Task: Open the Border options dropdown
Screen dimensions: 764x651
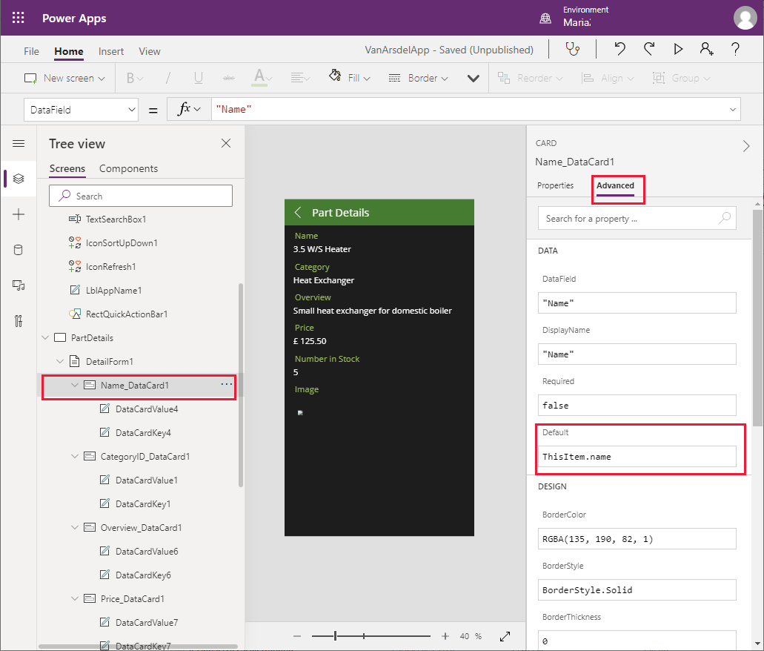Action: coord(419,78)
